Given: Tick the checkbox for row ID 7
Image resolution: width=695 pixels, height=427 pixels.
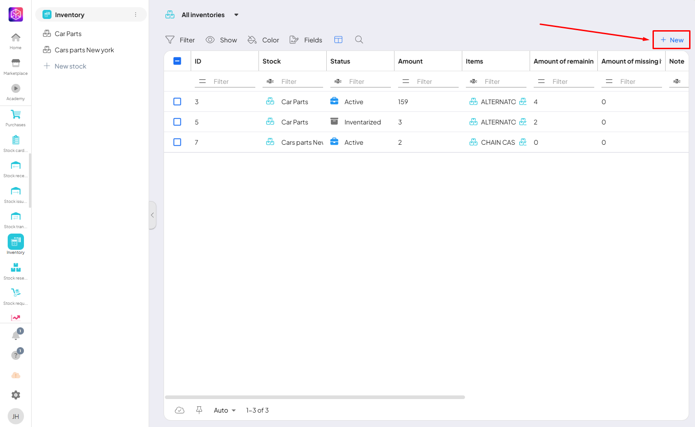Looking at the screenshot, I should point(177,142).
